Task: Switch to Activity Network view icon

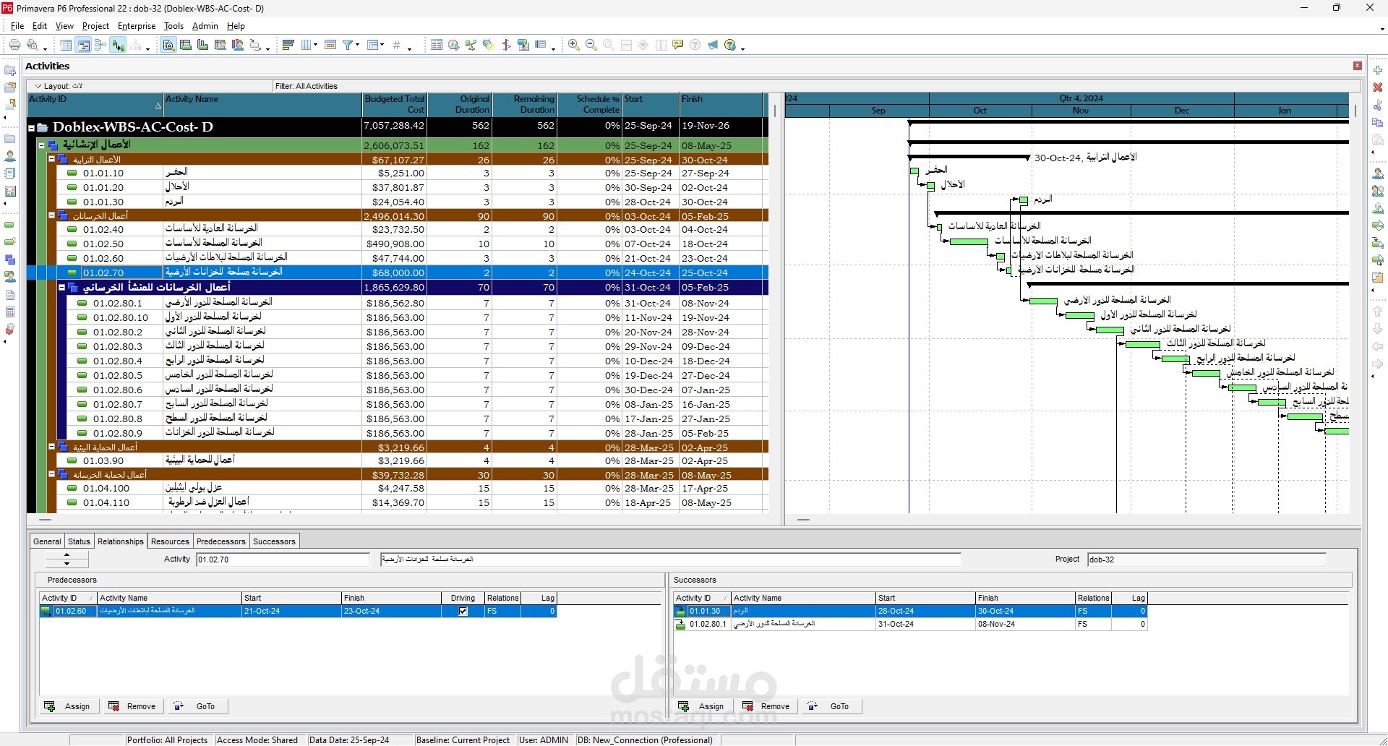Action: point(100,45)
